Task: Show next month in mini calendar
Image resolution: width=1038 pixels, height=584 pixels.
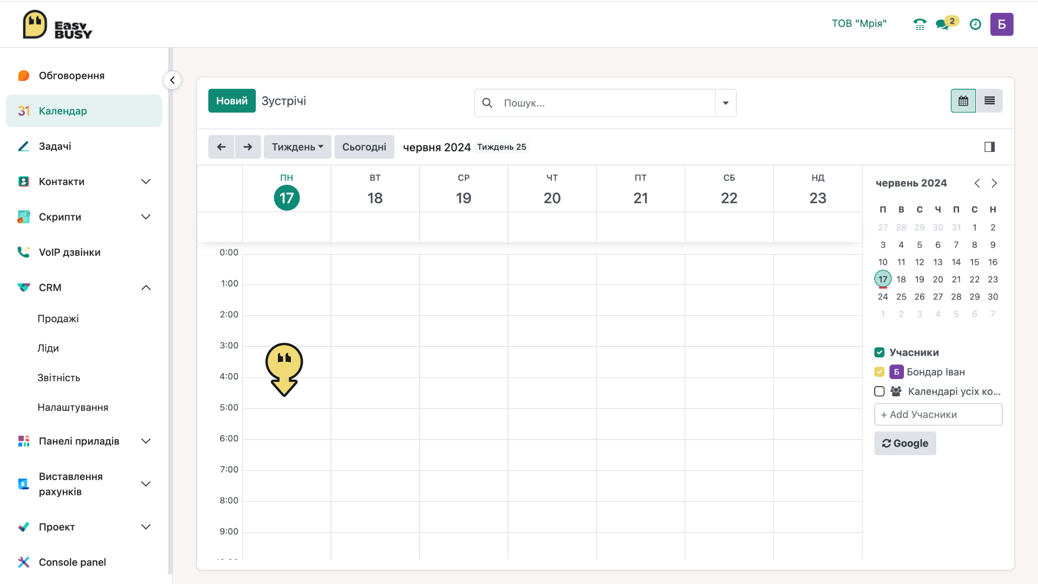Action: click(x=994, y=183)
